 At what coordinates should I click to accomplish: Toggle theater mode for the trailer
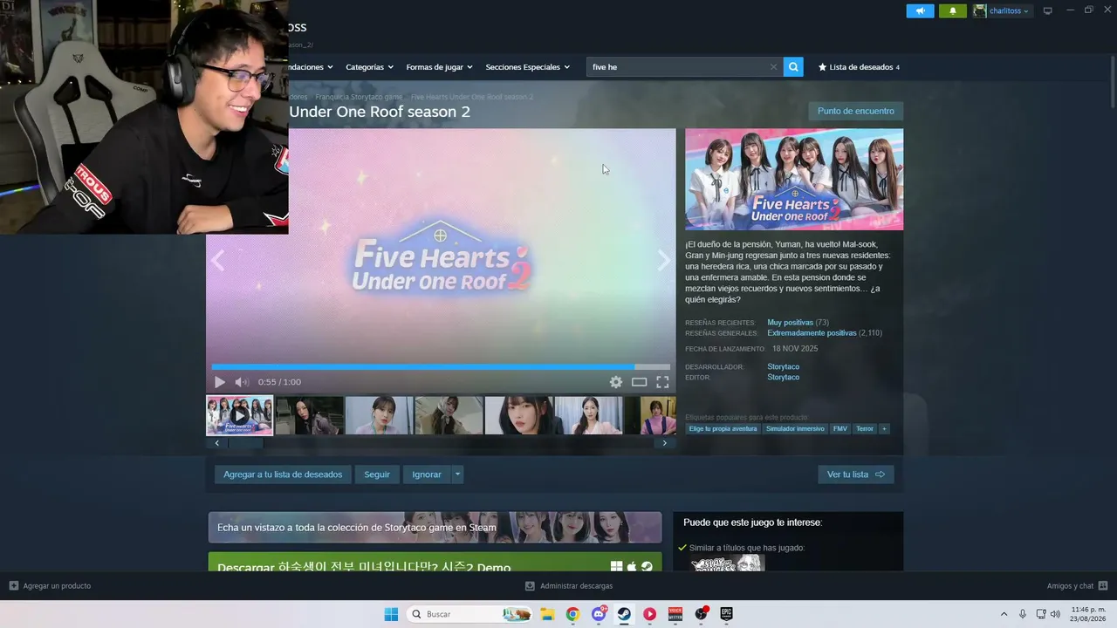click(640, 382)
